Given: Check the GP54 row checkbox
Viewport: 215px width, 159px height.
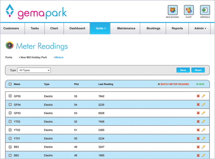Looking at the screenshot, I should (x=10, y=104).
